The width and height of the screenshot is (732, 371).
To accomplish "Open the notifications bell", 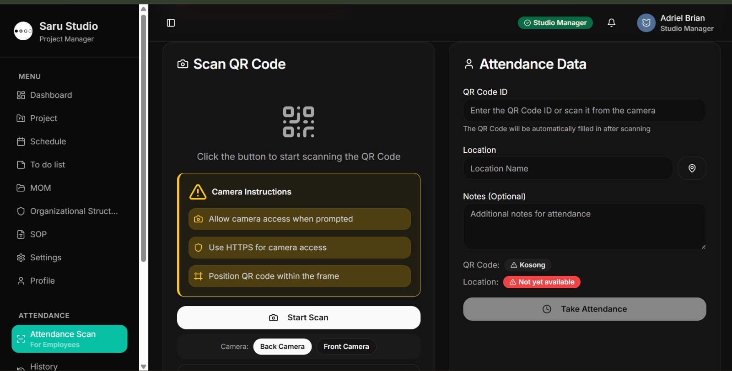I will pyautogui.click(x=611, y=23).
